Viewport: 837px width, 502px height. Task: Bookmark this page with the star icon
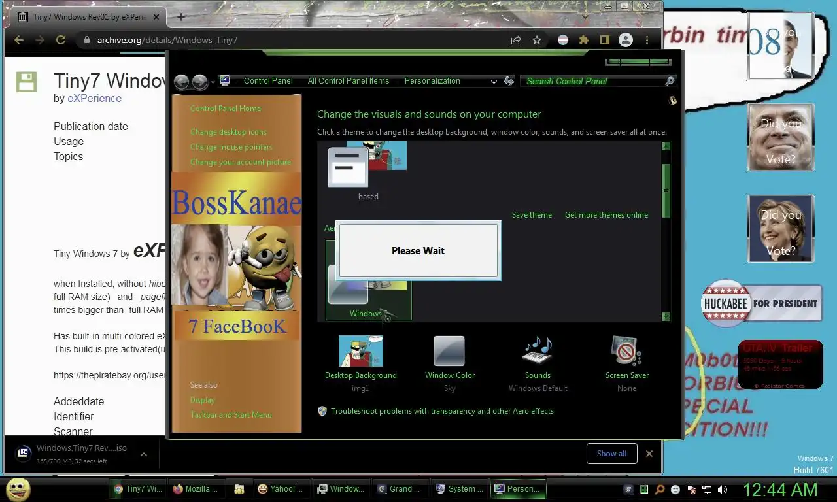(x=537, y=40)
